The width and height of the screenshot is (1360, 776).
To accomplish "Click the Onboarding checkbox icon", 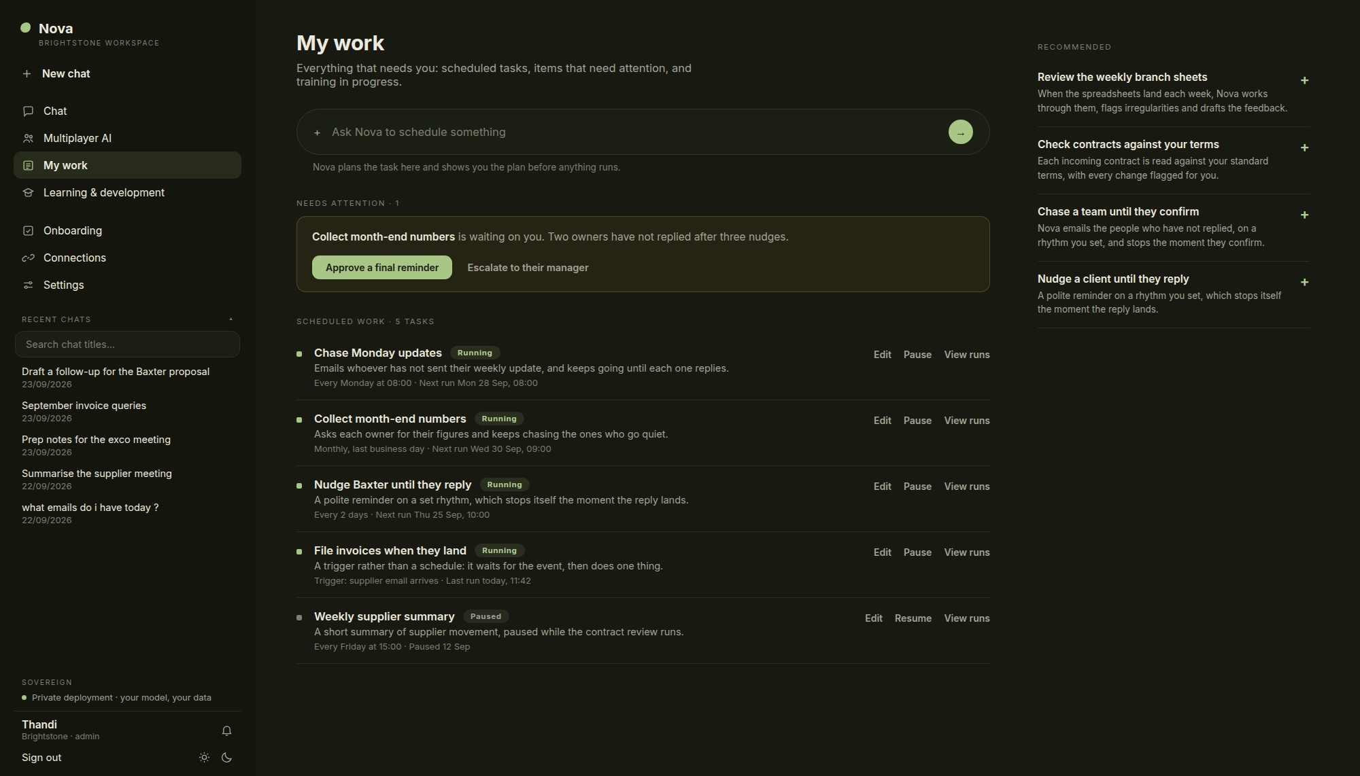I will coord(28,230).
